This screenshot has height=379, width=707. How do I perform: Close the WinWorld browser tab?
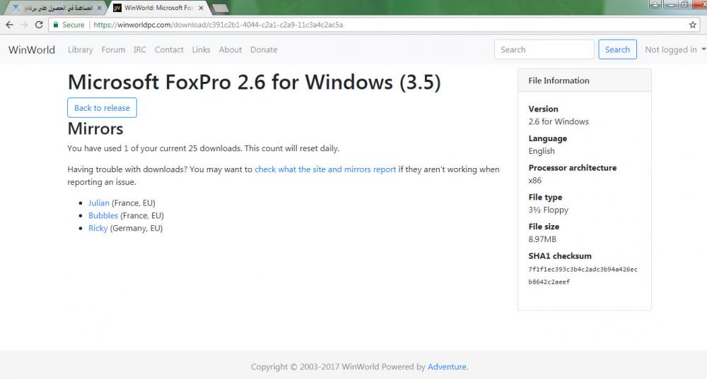point(201,8)
